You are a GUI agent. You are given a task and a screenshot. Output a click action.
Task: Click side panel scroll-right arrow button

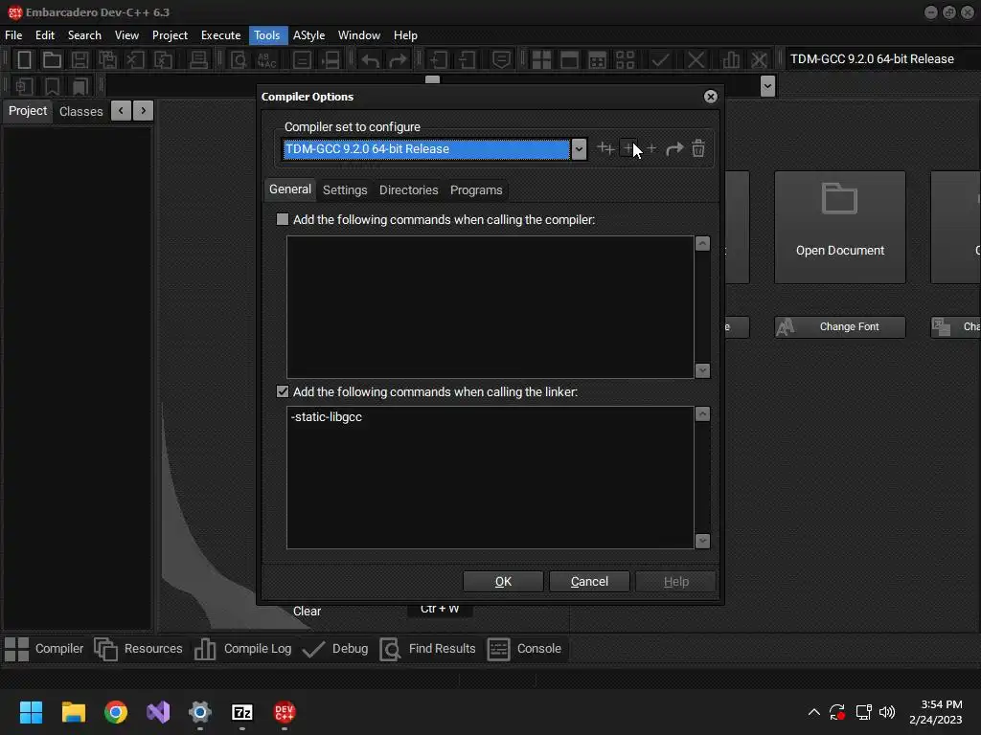(144, 111)
